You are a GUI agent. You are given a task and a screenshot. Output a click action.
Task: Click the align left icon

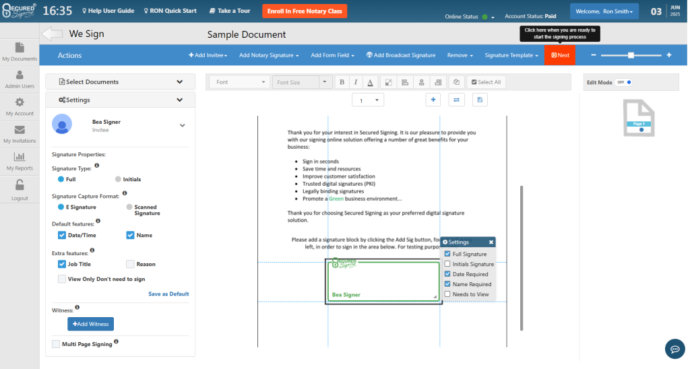(x=405, y=82)
